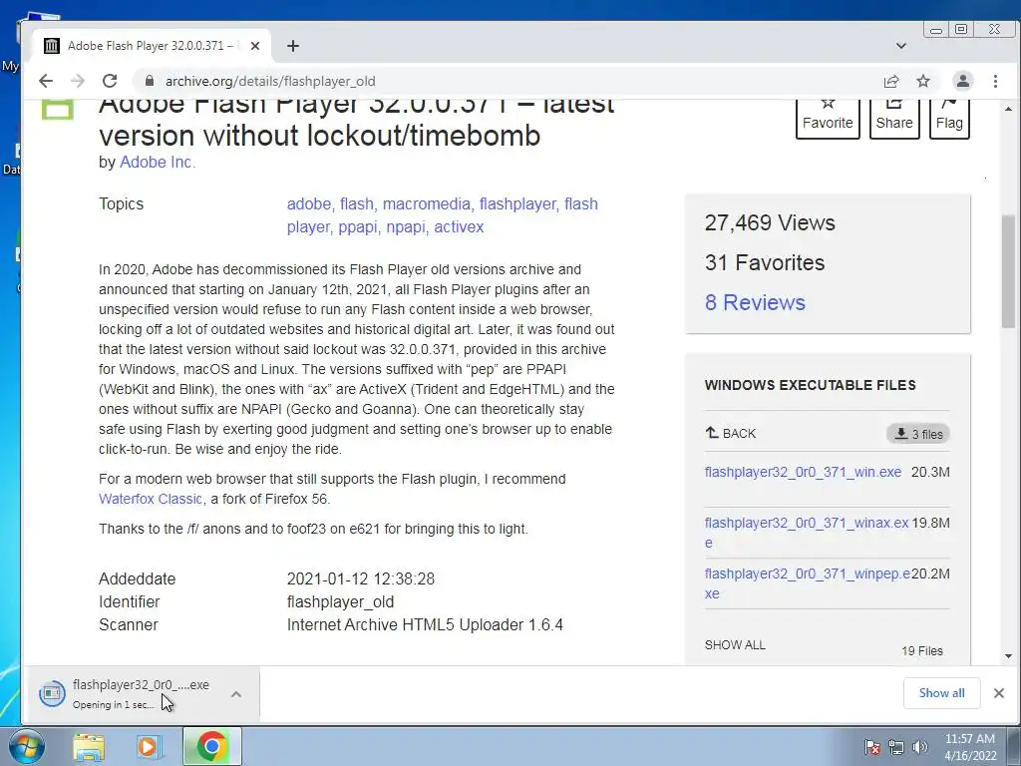Click the 19 Files count text
The width and height of the screenshot is (1021, 766).
tap(922, 650)
